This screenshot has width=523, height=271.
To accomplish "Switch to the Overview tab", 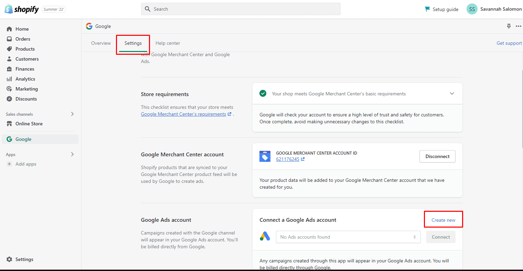I will pos(101,43).
